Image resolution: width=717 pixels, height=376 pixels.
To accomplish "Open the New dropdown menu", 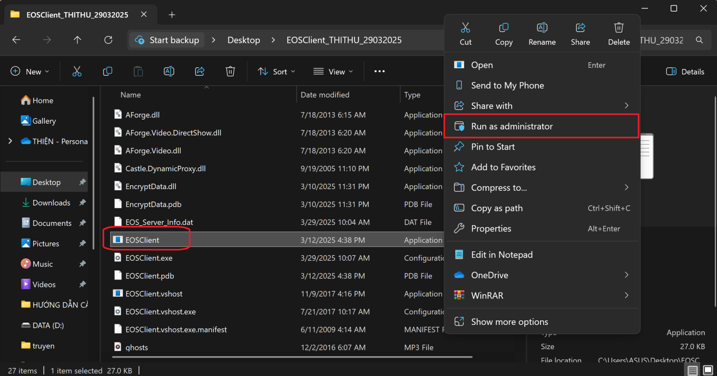I will [30, 71].
